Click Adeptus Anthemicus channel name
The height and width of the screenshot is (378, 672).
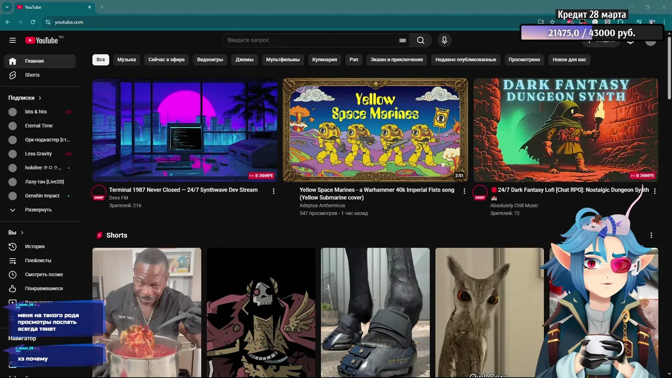[x=322, y=206]
